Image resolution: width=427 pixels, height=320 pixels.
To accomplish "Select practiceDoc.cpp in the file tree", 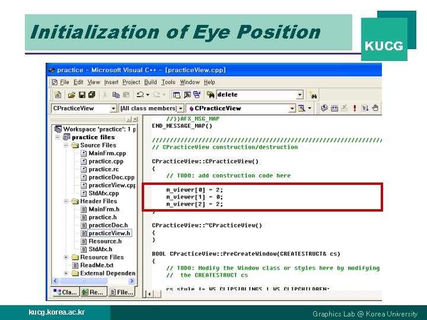I will click(111, 177).
